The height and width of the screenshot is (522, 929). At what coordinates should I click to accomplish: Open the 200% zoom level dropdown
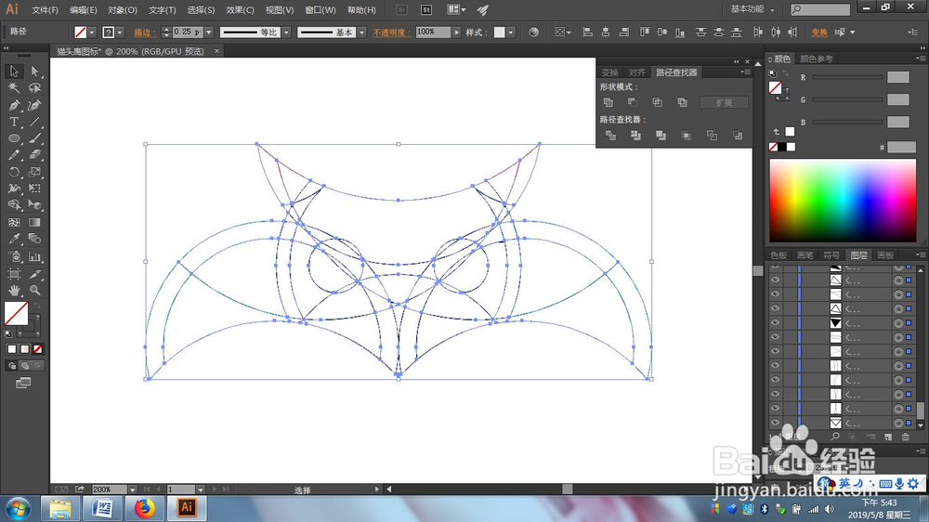point(132,489)
